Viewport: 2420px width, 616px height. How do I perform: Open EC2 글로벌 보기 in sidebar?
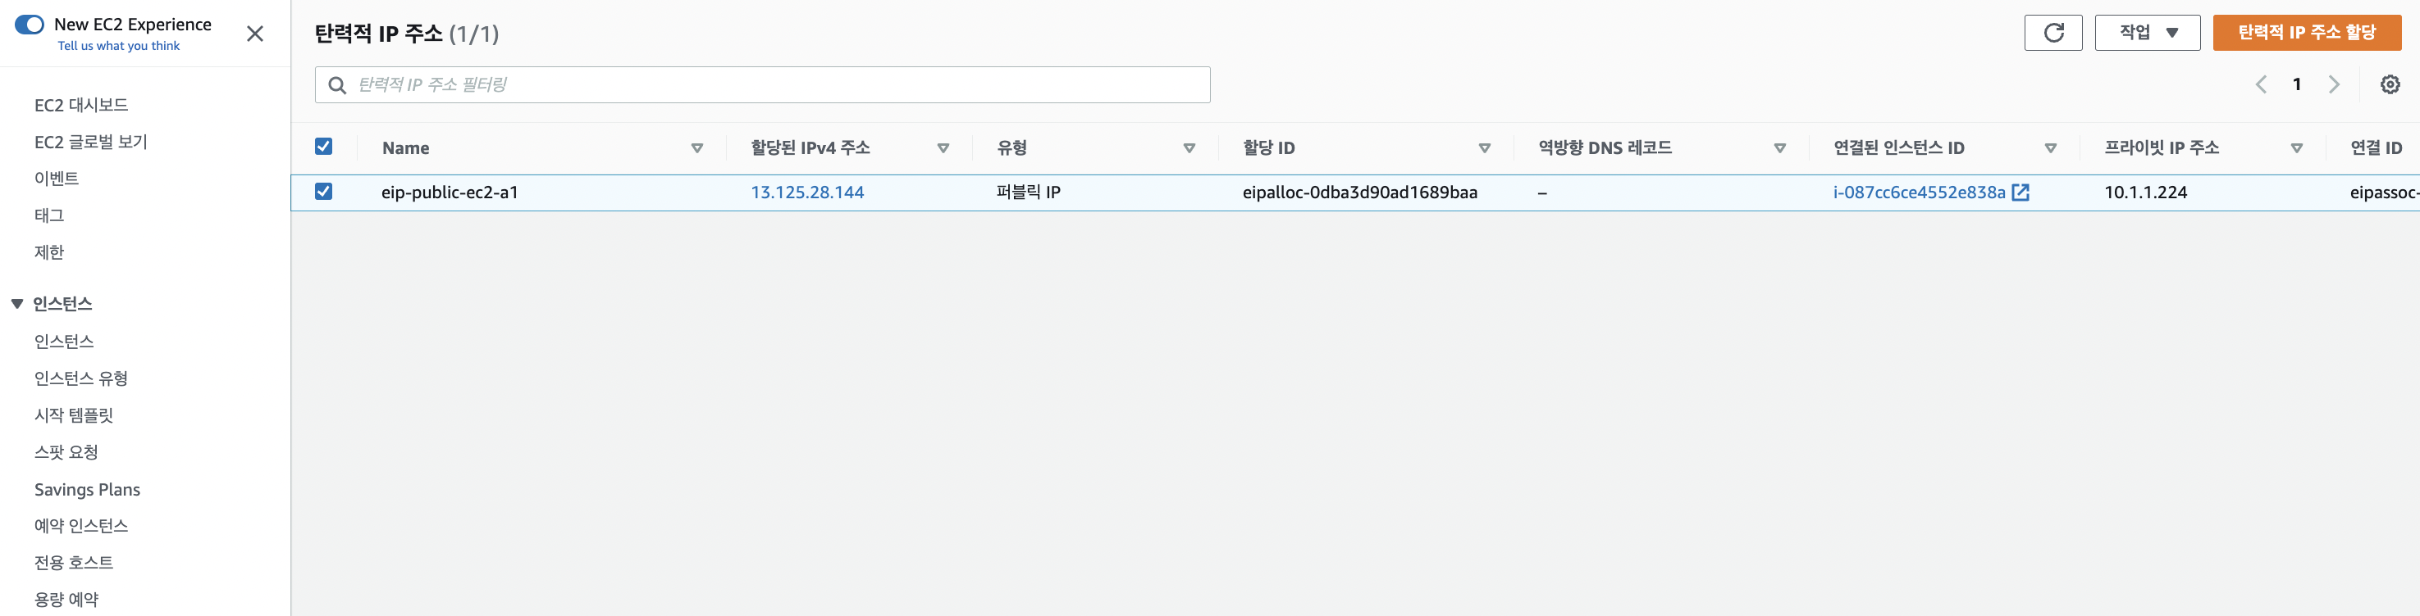coord(91,142)
